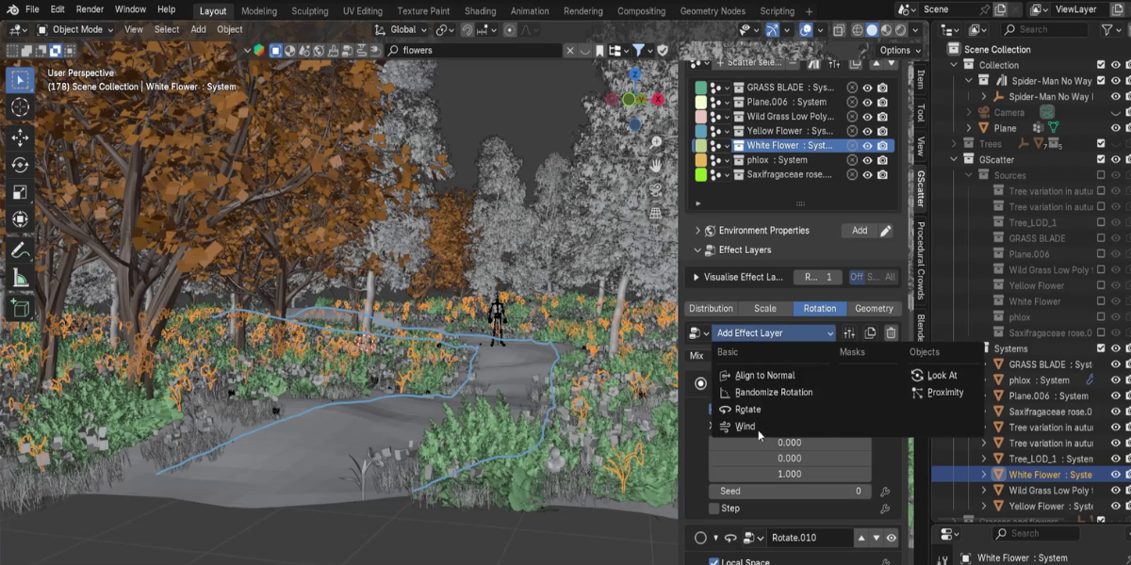Viewport: 1131px width, 565px height.
Task: Activate the Move tool
Action: pyautogui.click(x=20, y=137)
